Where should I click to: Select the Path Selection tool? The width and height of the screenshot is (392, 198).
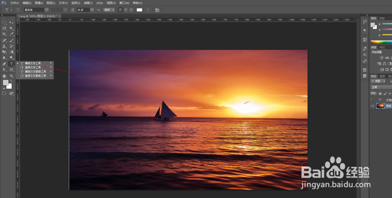coord(4,70)
